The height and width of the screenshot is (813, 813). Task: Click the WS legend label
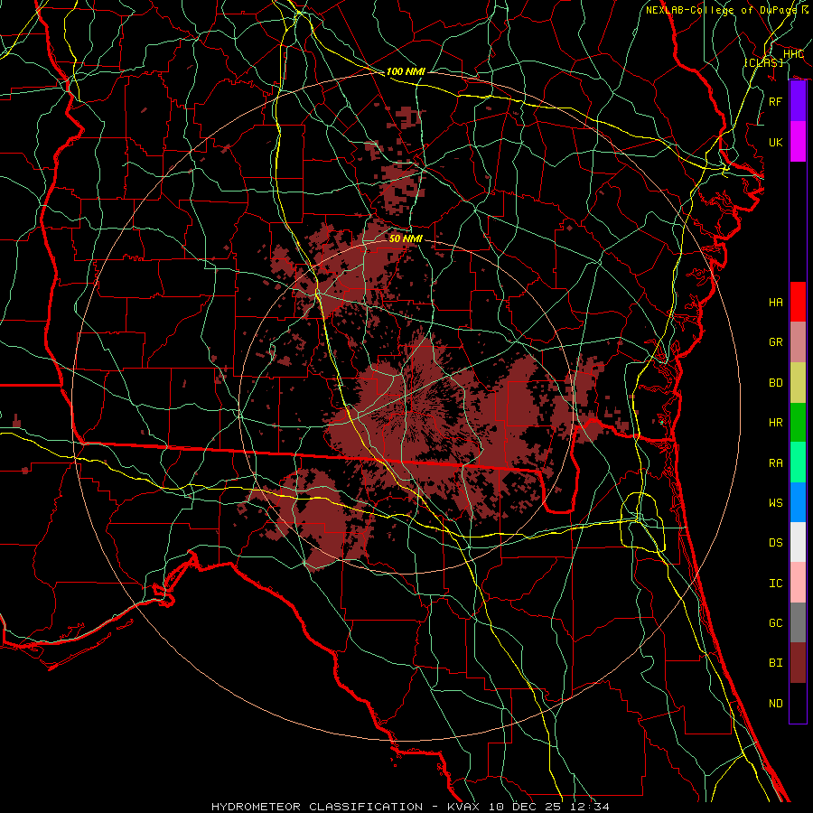pos(776,502)
